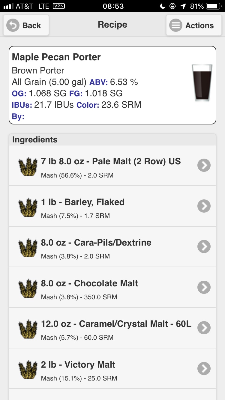225x400 pixels.
Task: Open Chocolate Malt details via chevron
Action: (204, 287)
